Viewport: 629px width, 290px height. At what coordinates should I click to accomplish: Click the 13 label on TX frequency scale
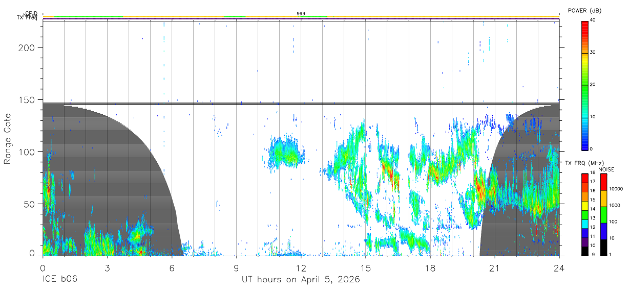[593, 218]
